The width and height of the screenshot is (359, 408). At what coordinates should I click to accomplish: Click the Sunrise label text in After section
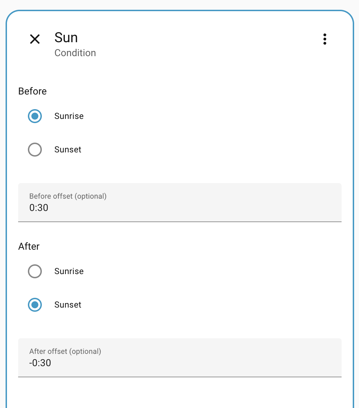[x=69, y=271]
